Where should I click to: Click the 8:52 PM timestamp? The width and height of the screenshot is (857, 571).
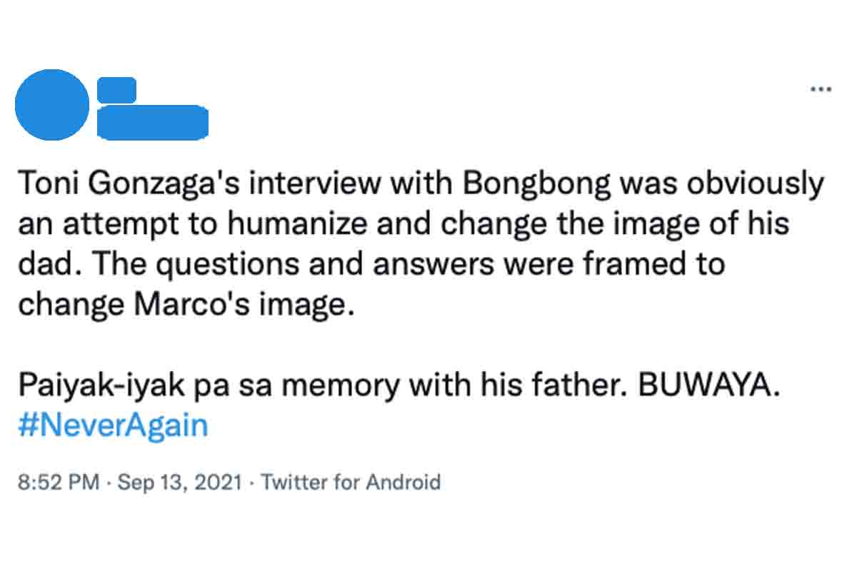58,482
